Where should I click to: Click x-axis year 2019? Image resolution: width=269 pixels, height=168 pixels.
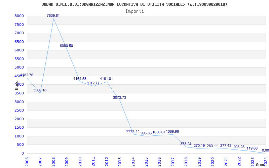[x=199, y=162]
